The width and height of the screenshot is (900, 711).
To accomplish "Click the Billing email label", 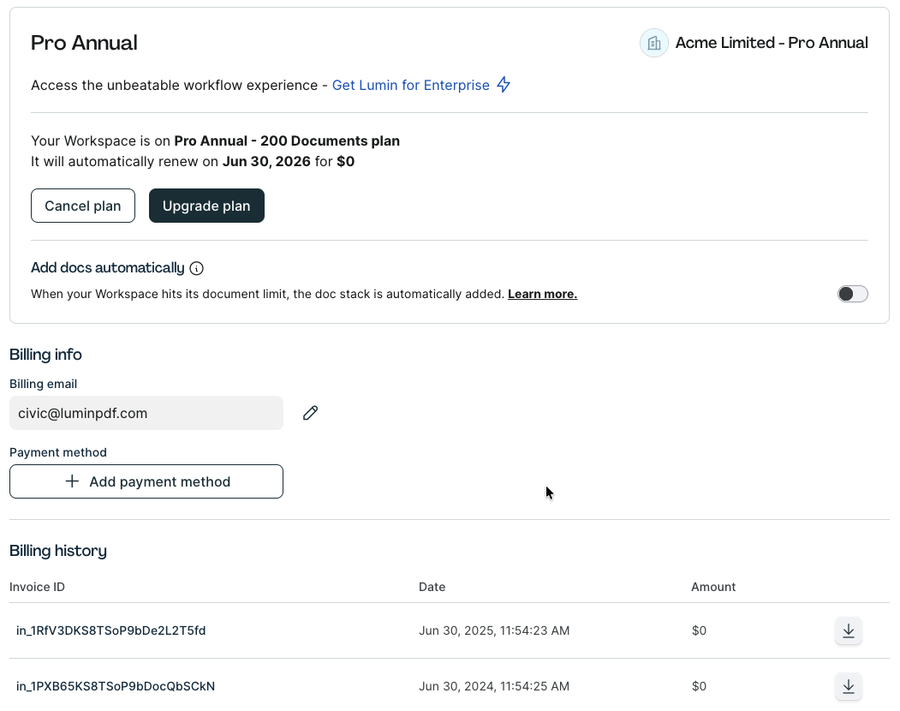I will point(43,385).
